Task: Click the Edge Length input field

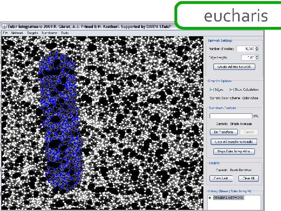Action: point(248,57)
